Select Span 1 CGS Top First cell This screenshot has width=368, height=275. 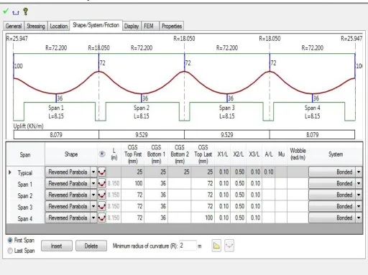click(x=132, y=183)
